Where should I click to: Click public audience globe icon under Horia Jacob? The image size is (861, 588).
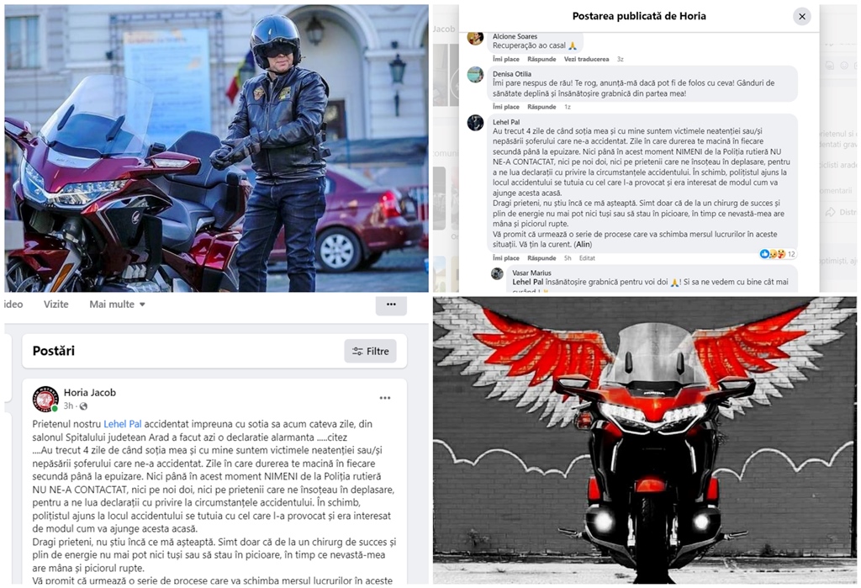pos(83,406)
